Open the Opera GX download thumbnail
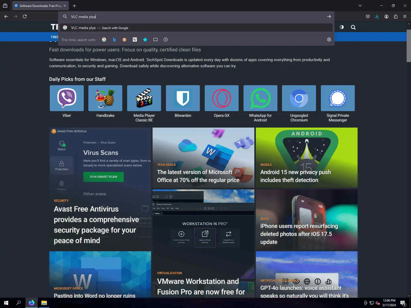Screen dimensions: 411x308 pos(222,98)
